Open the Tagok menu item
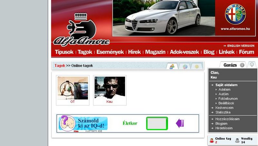Viewport: 258px width, 146px height. tap(85, 52)
